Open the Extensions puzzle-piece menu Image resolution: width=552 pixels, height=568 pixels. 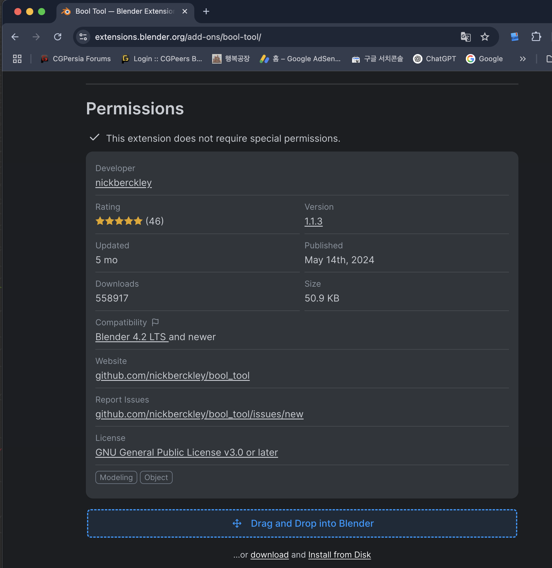point(536,37)
